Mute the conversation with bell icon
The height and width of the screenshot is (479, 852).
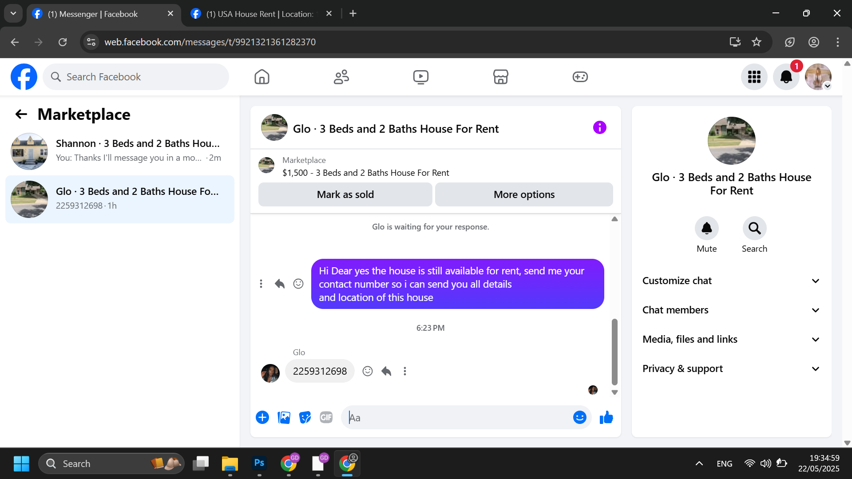coord(707,228)
